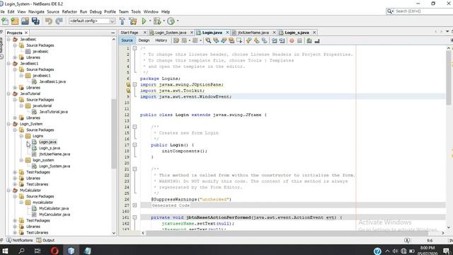
Task: Collapse the license comment fold at line 1
Action: (134, 48)
